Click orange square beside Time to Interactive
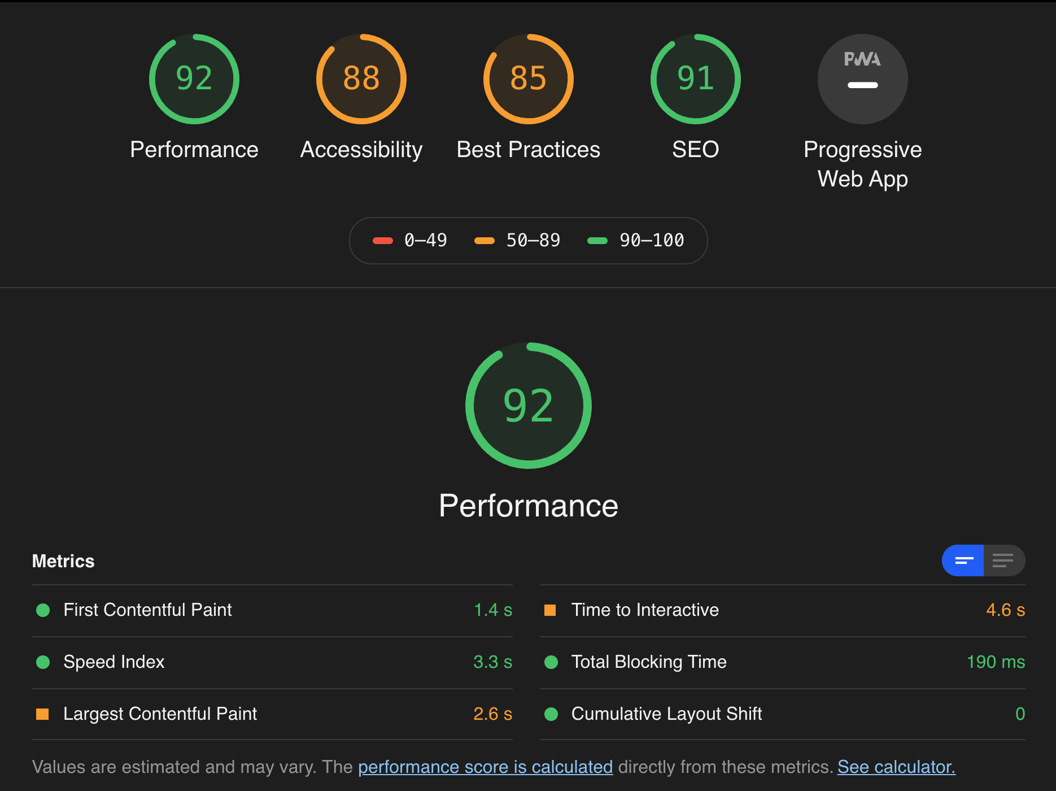The image size is (1056, 791). pyautogui.click(x=550, y=610)
